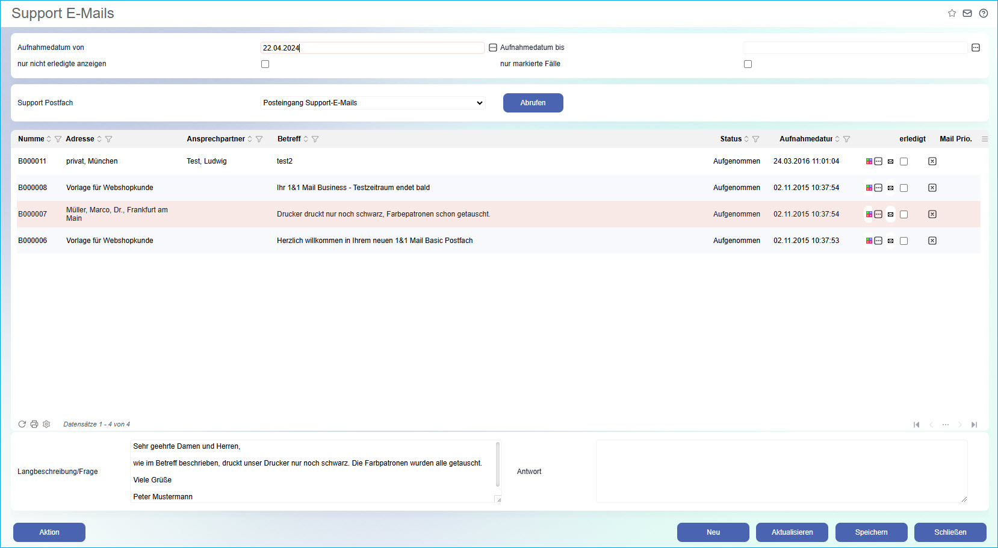Click small envelope icon in row B000006
998x548 pixels.
tap(891, 241)
